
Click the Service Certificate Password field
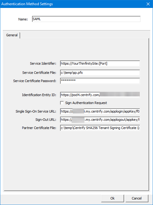click(100, 81)
